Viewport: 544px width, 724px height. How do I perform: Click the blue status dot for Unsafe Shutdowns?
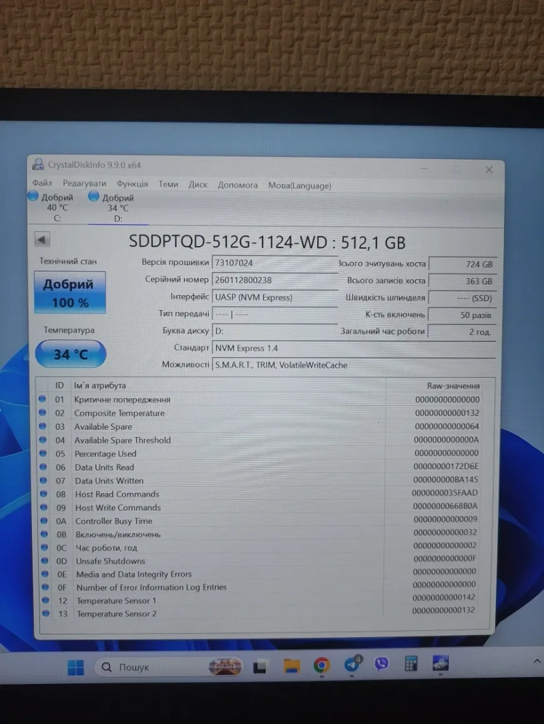point(45,560)
